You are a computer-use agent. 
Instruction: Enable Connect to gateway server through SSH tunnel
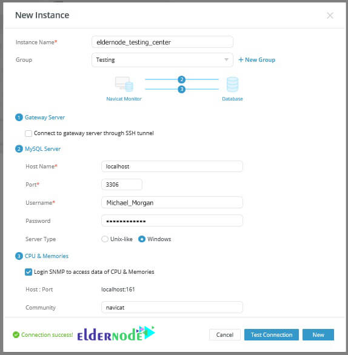(28, 133)
